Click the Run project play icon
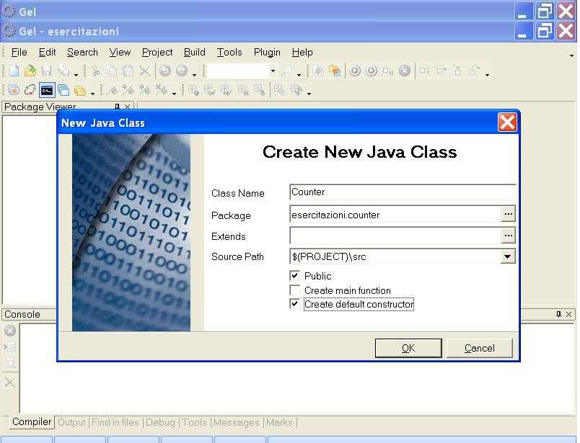The image size is (580, 443). [x=354, y=71]
